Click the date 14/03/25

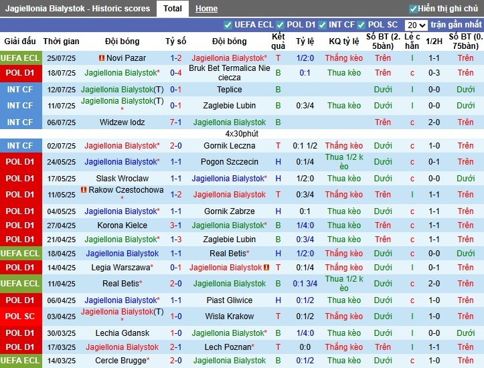[x=61, y=361]
